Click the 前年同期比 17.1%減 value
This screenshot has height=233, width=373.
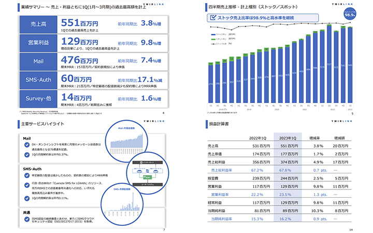pos(150,79)
